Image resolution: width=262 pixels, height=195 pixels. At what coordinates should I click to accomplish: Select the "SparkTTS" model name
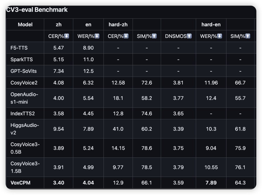[21, 59]
